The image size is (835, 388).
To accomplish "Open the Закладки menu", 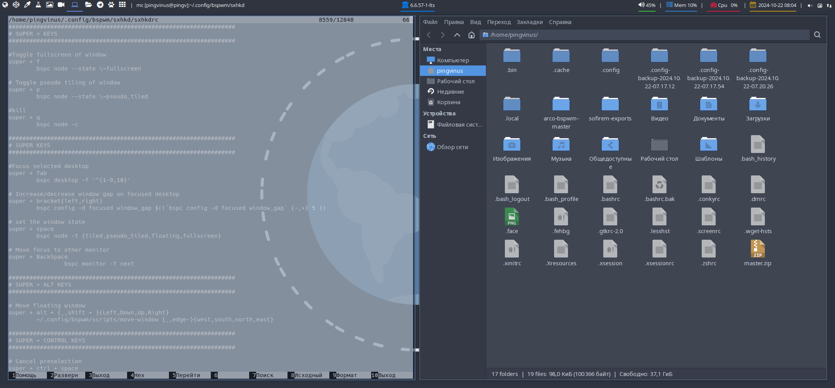I will tap(529, 22).
